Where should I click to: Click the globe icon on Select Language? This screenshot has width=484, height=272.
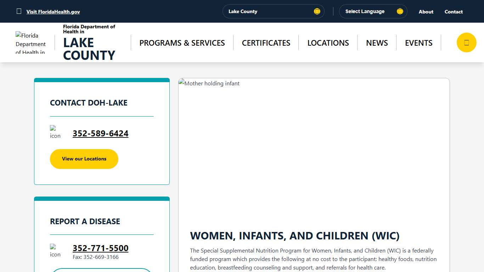point(400,11)
